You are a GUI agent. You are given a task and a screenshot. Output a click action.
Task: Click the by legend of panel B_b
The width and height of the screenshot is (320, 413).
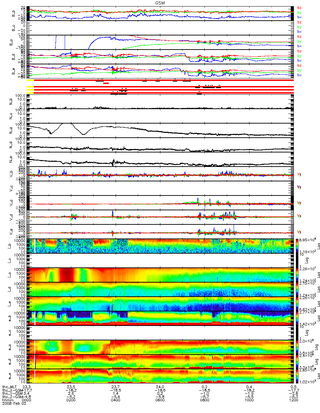pyautogui.click(x=299, y=12)
